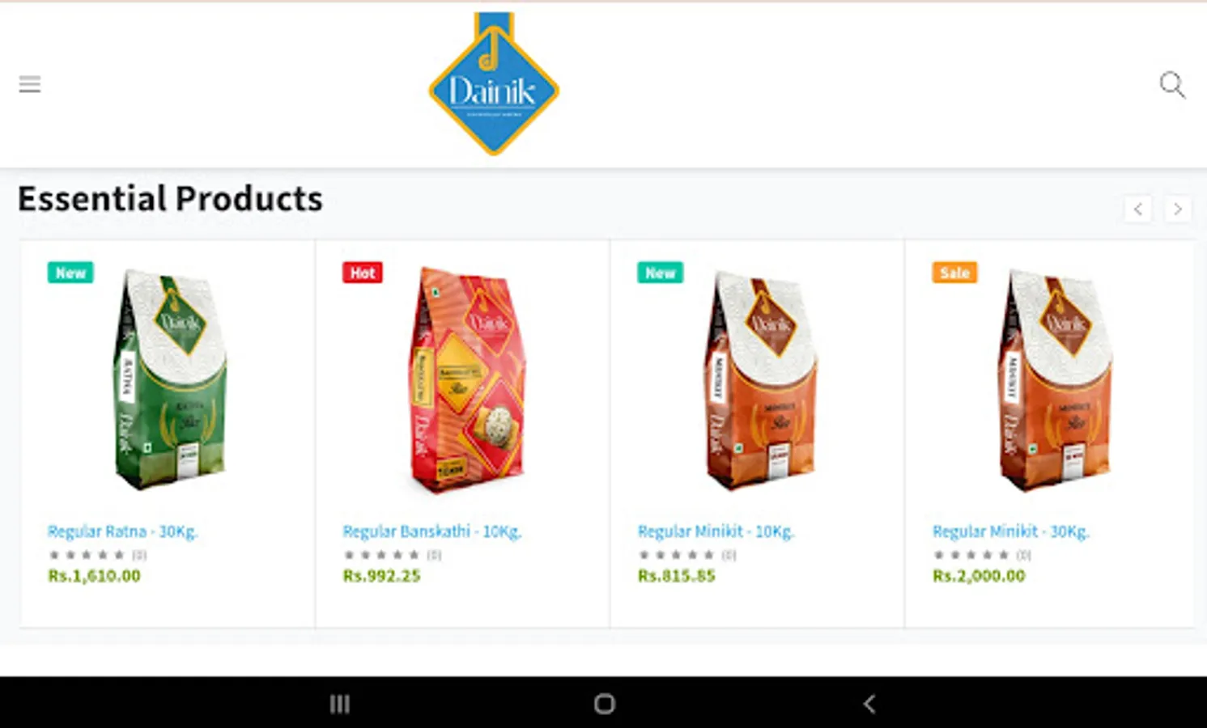The image size is (1207, 728).
Task: Select the Minikit 30Kg bag image
Action: [1055, 379]
